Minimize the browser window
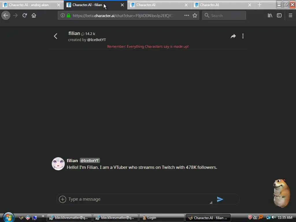296x222 pixels. click(x=279, y=5)
